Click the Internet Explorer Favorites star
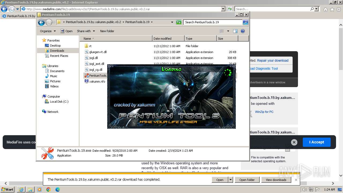The width and height of the screenshot is (343, 193). coord(332,9)
